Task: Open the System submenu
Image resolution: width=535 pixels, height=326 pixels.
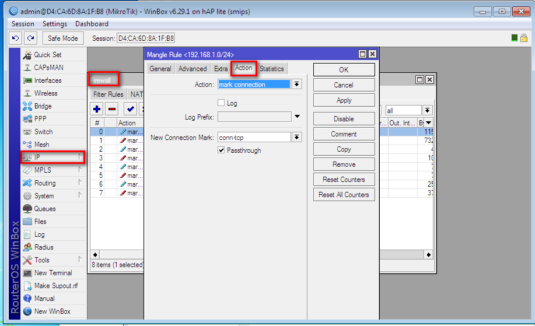Action: click(53, 196)
